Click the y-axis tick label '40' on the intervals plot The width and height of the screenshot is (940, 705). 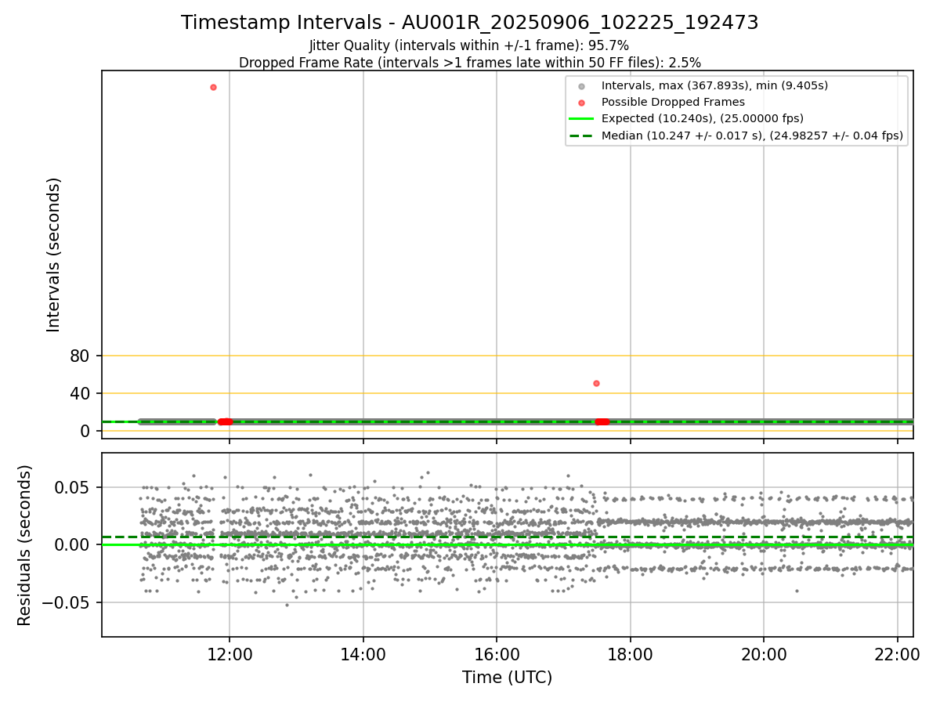(81, 393)
